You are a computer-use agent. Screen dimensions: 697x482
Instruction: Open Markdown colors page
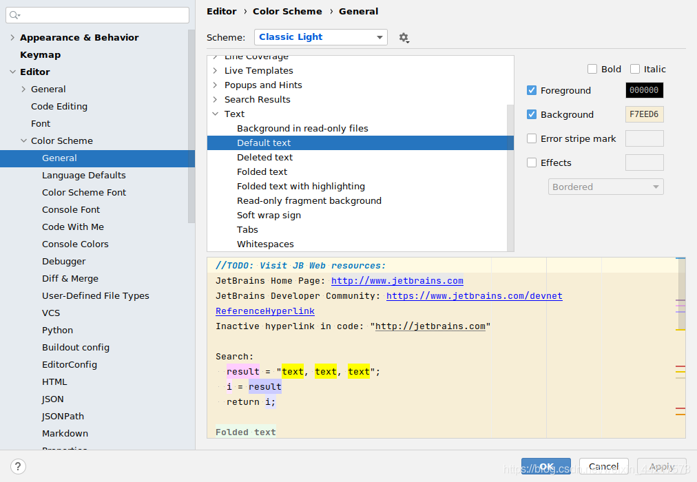pos(65,434)
